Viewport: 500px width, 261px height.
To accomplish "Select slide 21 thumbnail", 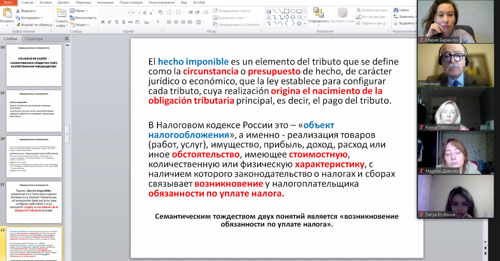I will tap(34, 202).
